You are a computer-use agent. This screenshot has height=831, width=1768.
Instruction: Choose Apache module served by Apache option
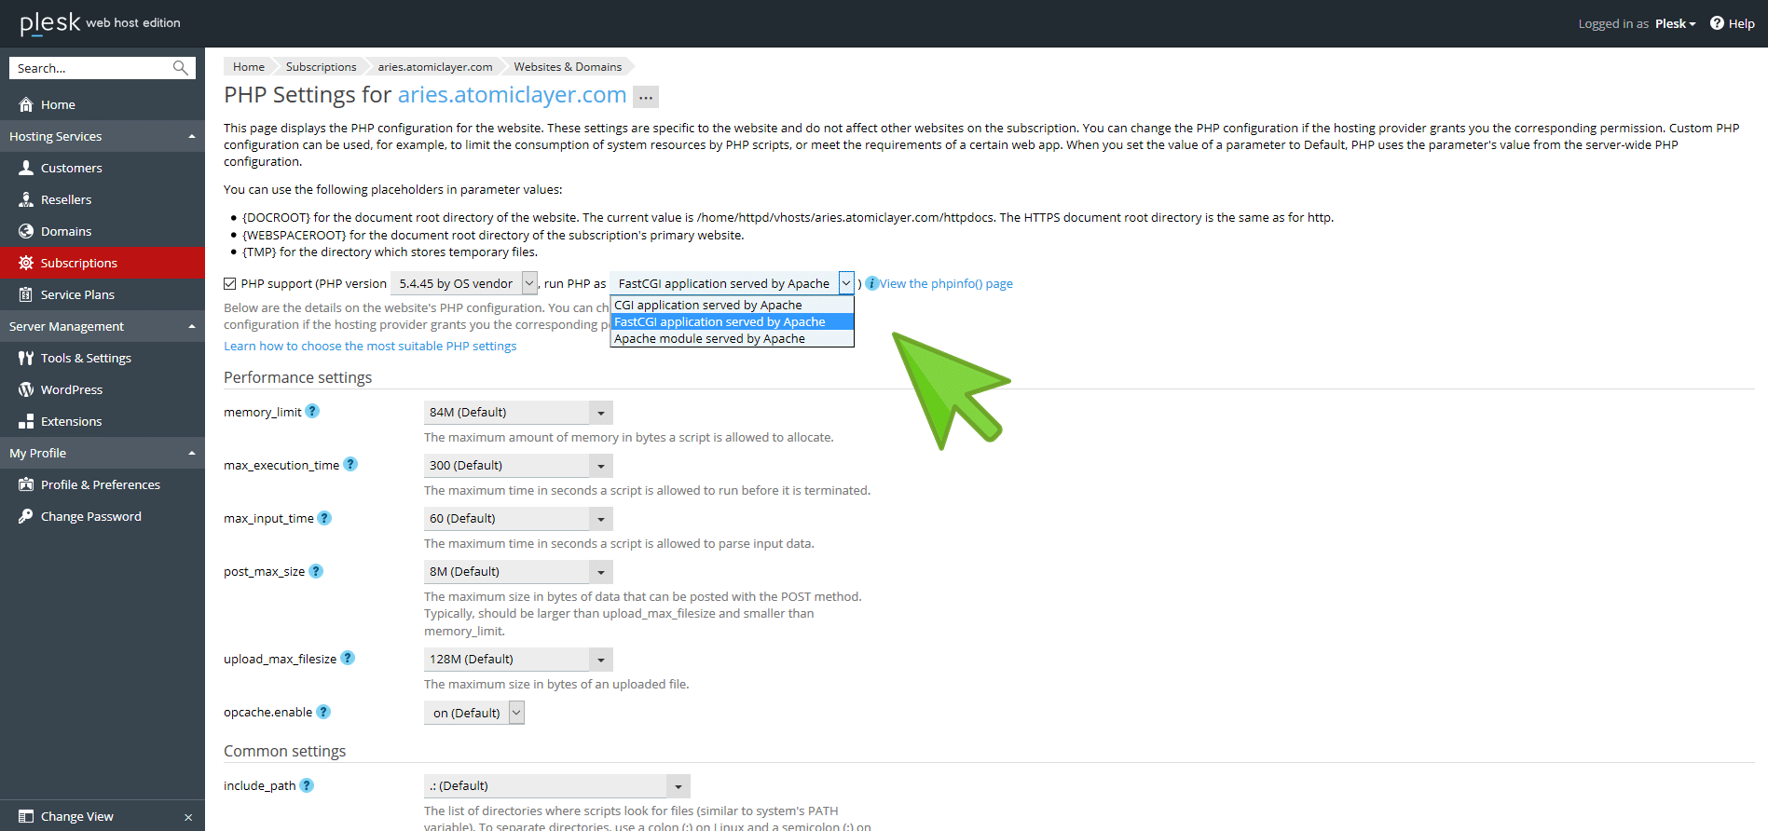[x=709, y=339]
